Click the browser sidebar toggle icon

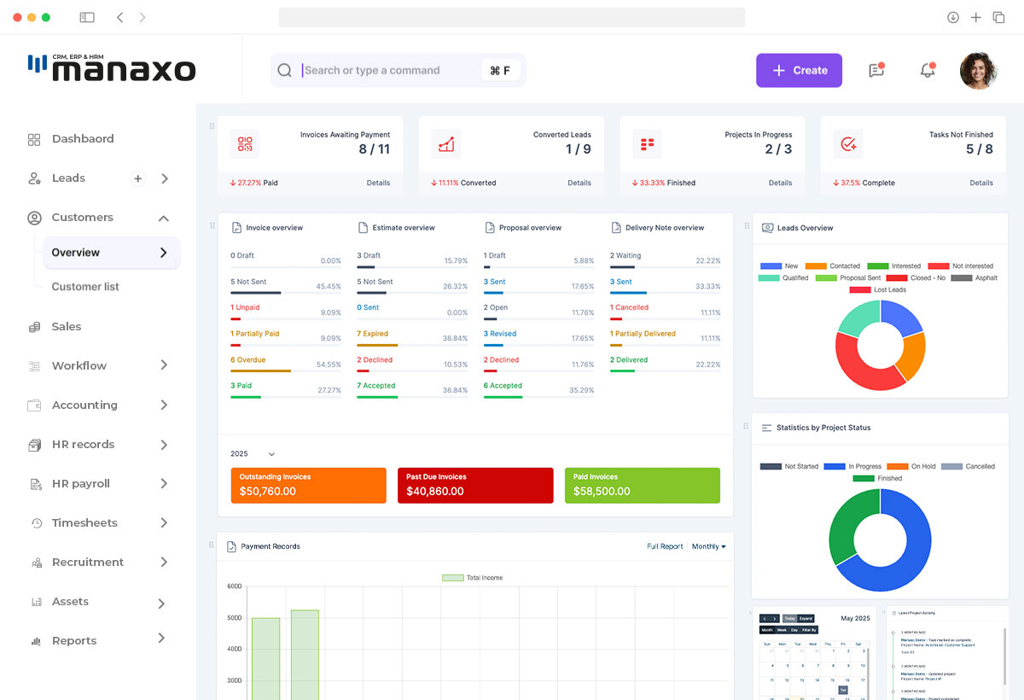click(x=87, y=17)
